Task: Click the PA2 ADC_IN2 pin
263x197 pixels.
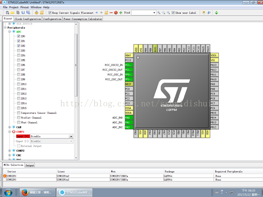Action: (129, 127)
